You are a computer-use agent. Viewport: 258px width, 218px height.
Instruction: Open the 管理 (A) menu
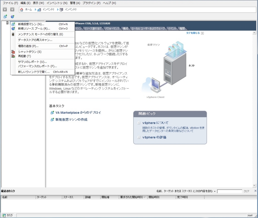75,3
